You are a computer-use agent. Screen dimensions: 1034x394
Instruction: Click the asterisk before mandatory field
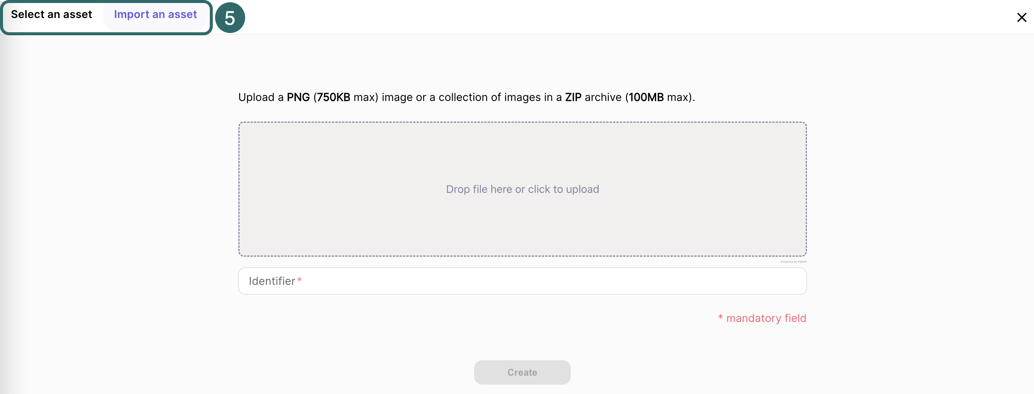[720, 317]
